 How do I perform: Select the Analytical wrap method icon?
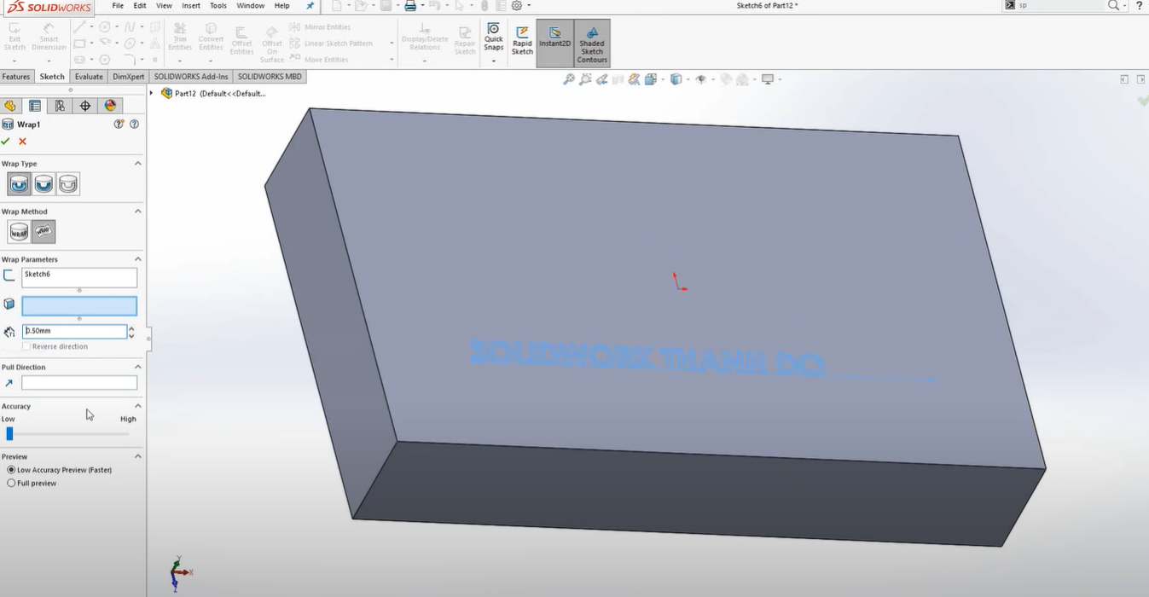[x=19, y=232]
